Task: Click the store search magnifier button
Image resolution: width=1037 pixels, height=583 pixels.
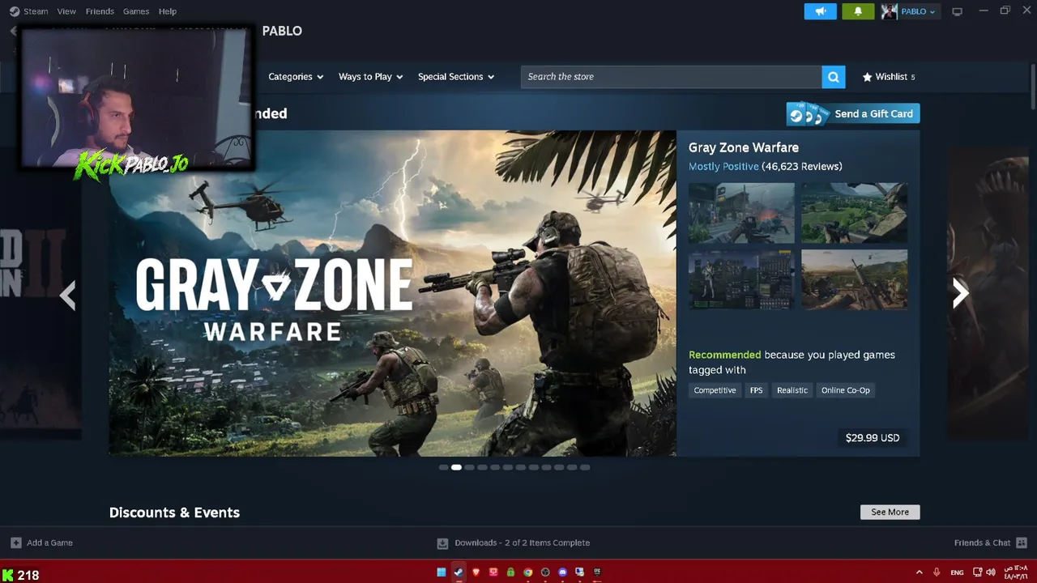Action: (834, 77)
